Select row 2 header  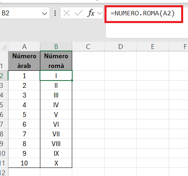pos(4,76)
